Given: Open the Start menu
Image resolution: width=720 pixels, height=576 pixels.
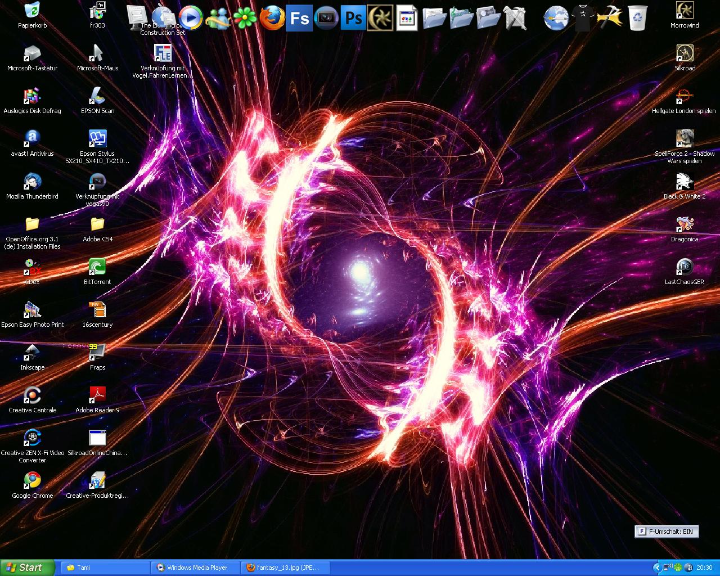Looking at the screenshot, I should (x=28, y=568).
